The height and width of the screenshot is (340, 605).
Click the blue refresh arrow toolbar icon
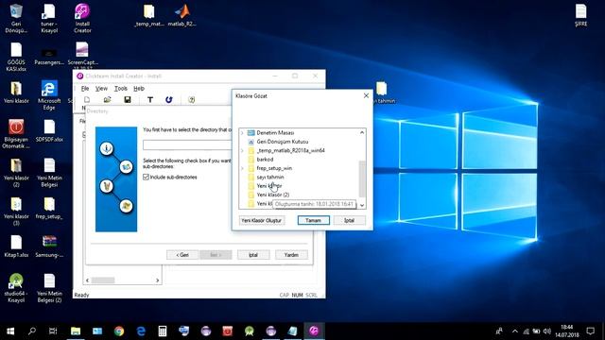(x=168, y=100)
